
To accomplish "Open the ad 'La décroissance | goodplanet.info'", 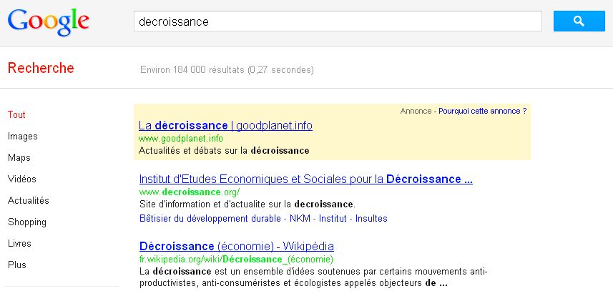I will coord(225,125).
